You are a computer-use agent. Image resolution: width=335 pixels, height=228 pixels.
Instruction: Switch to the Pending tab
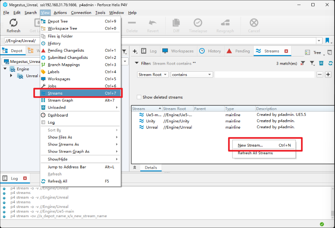coord(238,51)
